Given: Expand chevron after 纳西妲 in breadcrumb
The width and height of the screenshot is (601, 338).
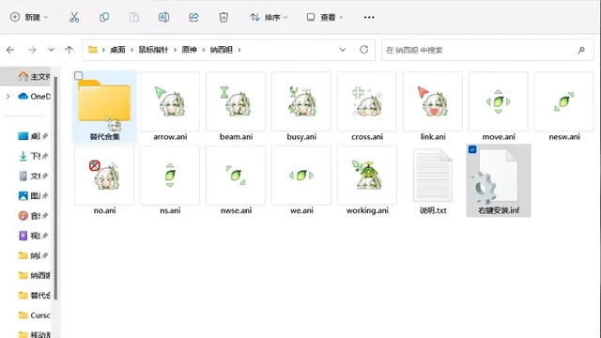Looking at the screenshot, I should click(x=239, y=50).
